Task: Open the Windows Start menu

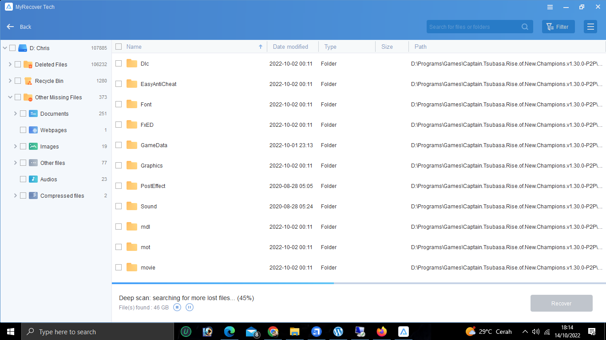Action: 11,332
